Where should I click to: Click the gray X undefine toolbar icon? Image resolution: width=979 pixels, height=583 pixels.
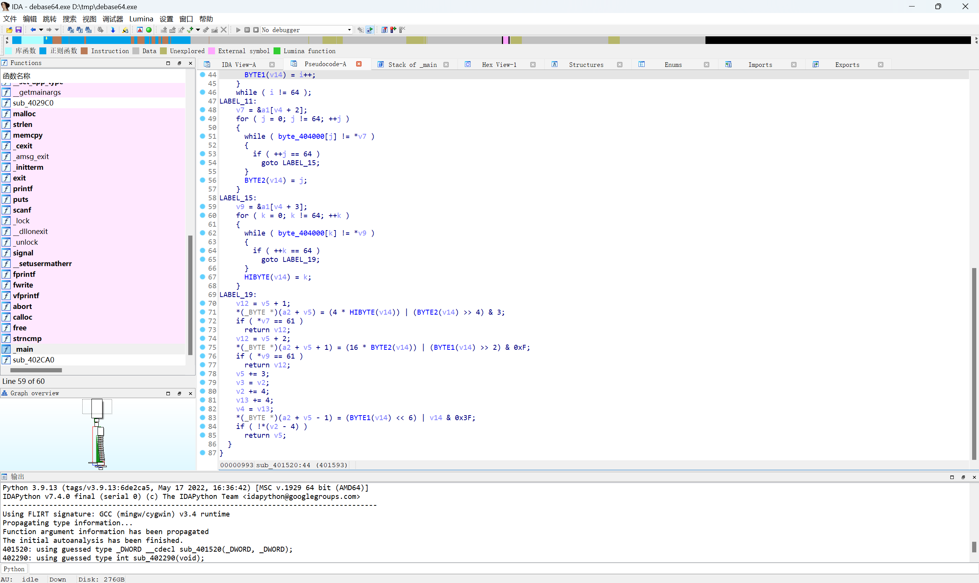pyautogui.click(x=224, y=30)
